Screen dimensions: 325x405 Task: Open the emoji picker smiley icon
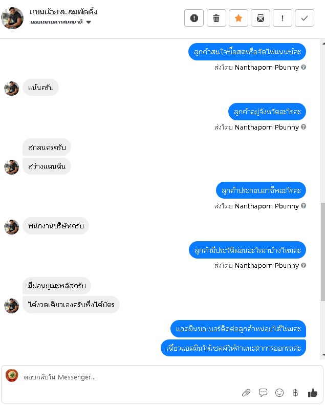[x=279, y=393]
